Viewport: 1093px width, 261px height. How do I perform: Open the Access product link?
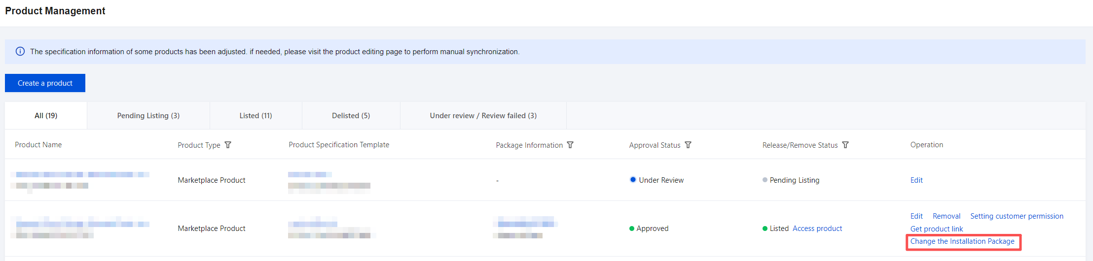click(817, 228)
